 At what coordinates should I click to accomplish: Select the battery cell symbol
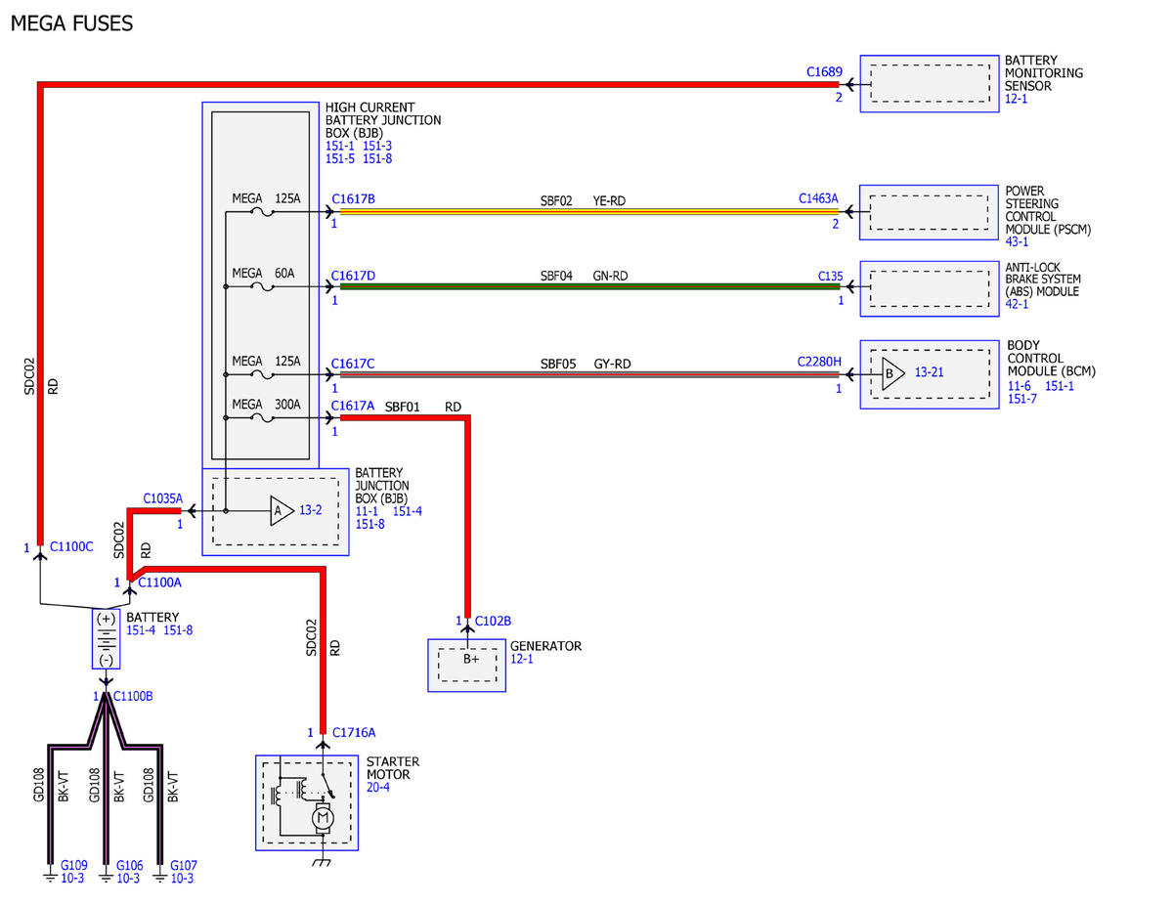(x=107, y=639)
